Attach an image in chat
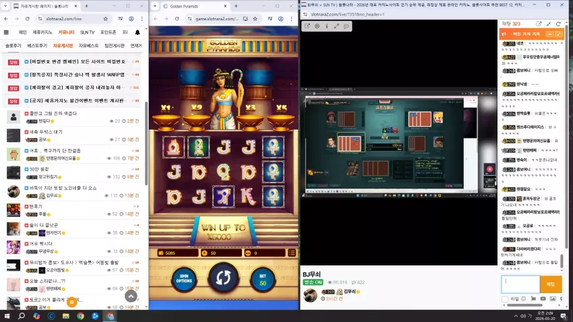The height and width of the screenshot is (322, 573). (553, 298)
